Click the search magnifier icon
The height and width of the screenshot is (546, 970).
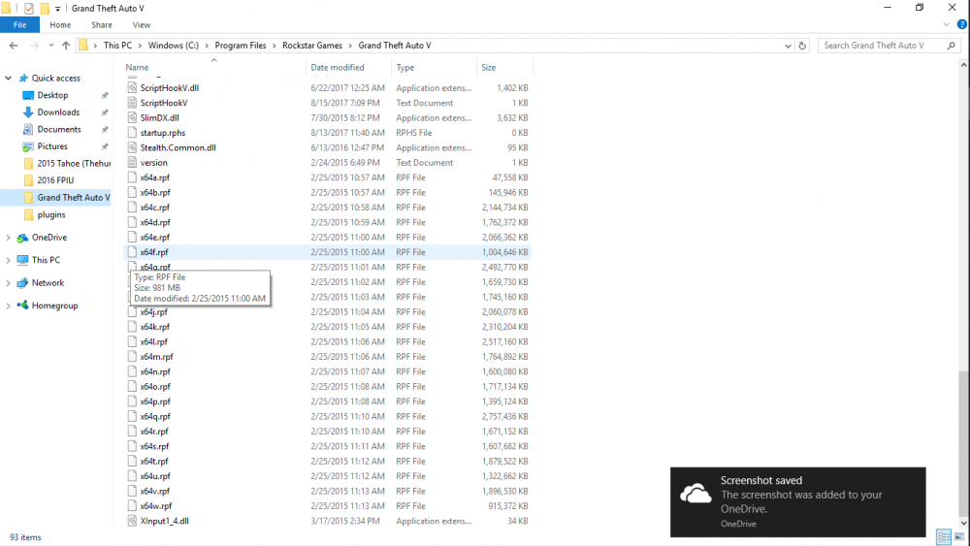[x=952, y=46]
